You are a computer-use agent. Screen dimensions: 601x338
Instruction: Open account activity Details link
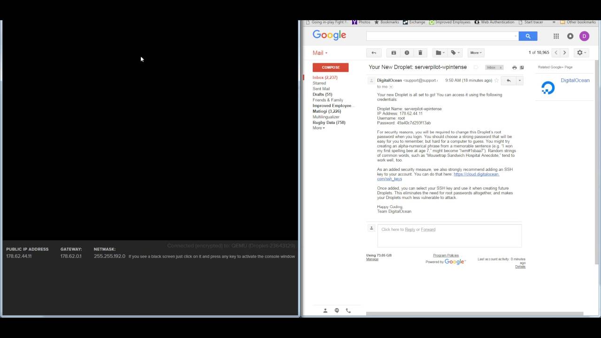pos(520,267)
